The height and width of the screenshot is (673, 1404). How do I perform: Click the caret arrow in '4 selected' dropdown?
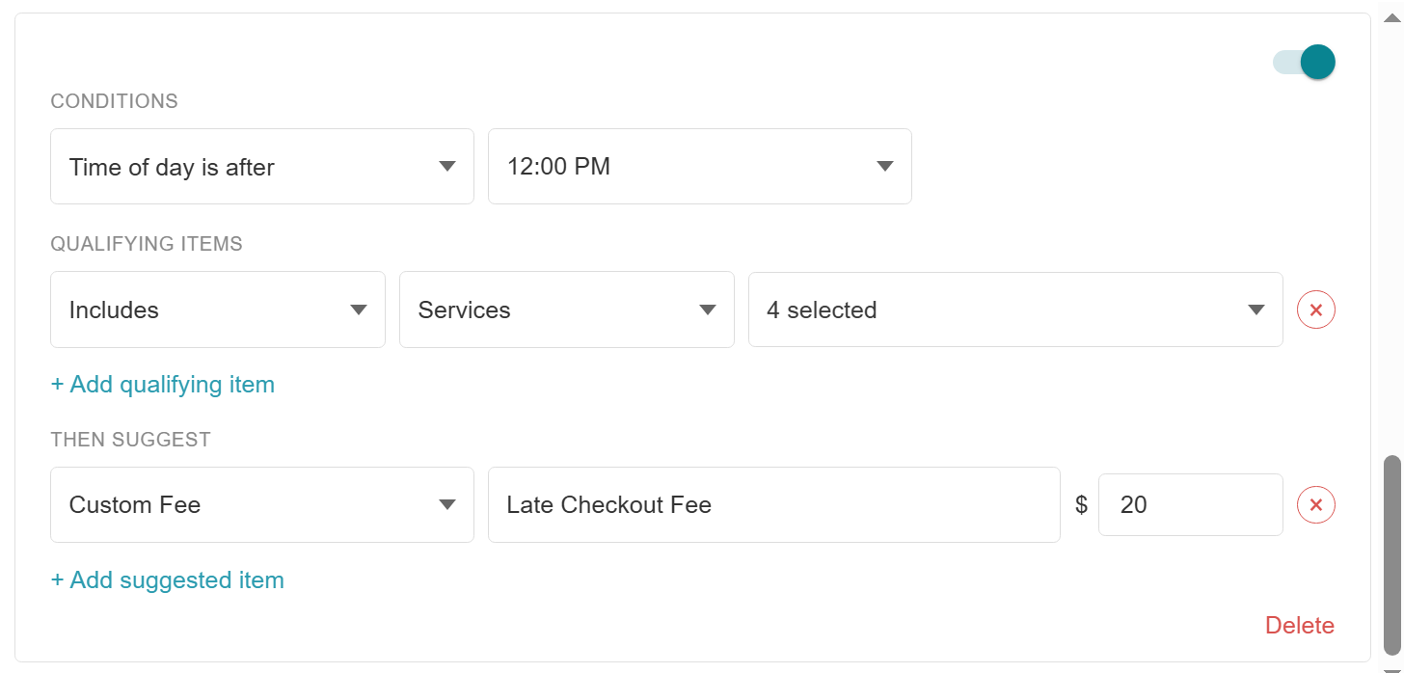point(1256,310)
